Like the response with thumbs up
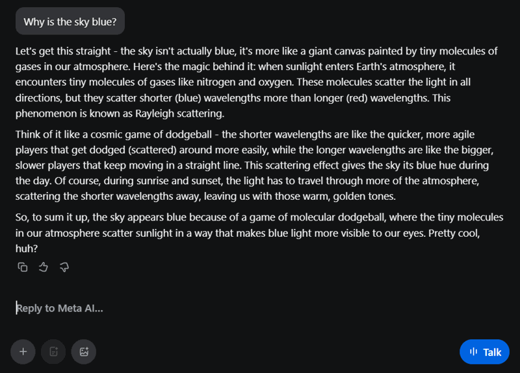 coord(44,267)
